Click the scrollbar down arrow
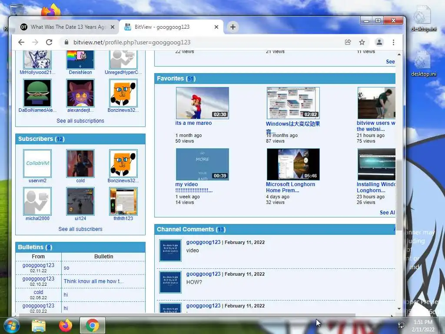This screenshot has height=334, width=445. point(399,309)
